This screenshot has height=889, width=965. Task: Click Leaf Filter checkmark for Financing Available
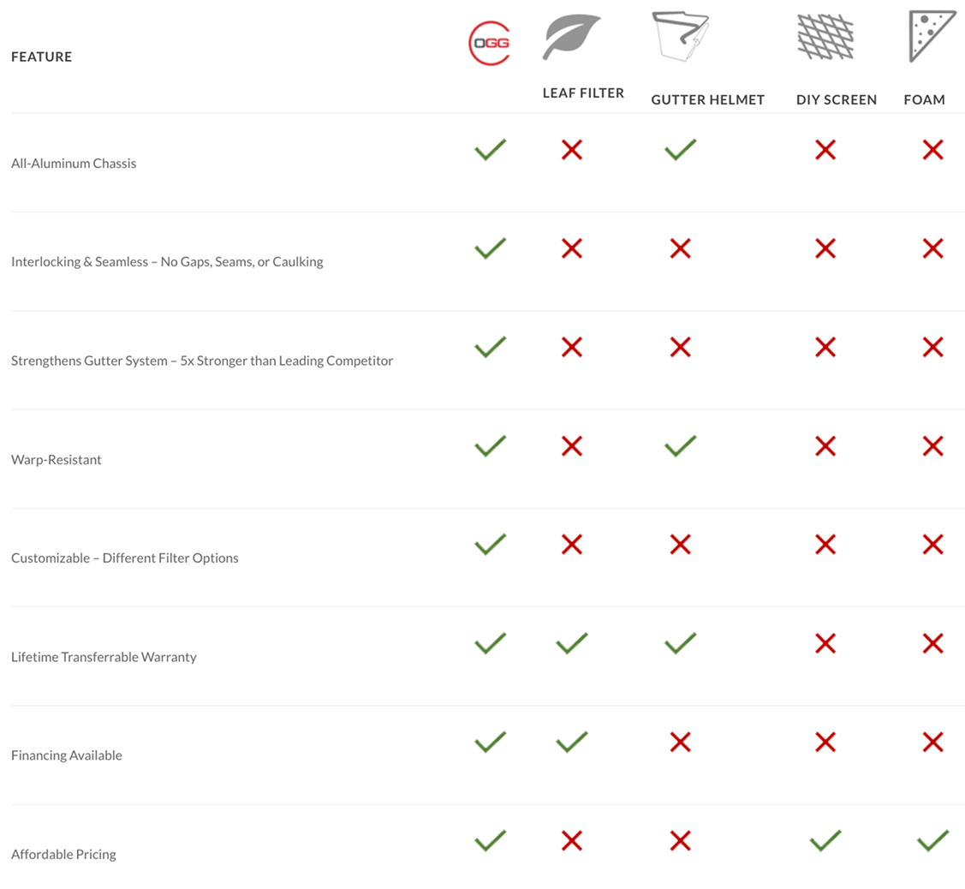[x=572, y=742]
